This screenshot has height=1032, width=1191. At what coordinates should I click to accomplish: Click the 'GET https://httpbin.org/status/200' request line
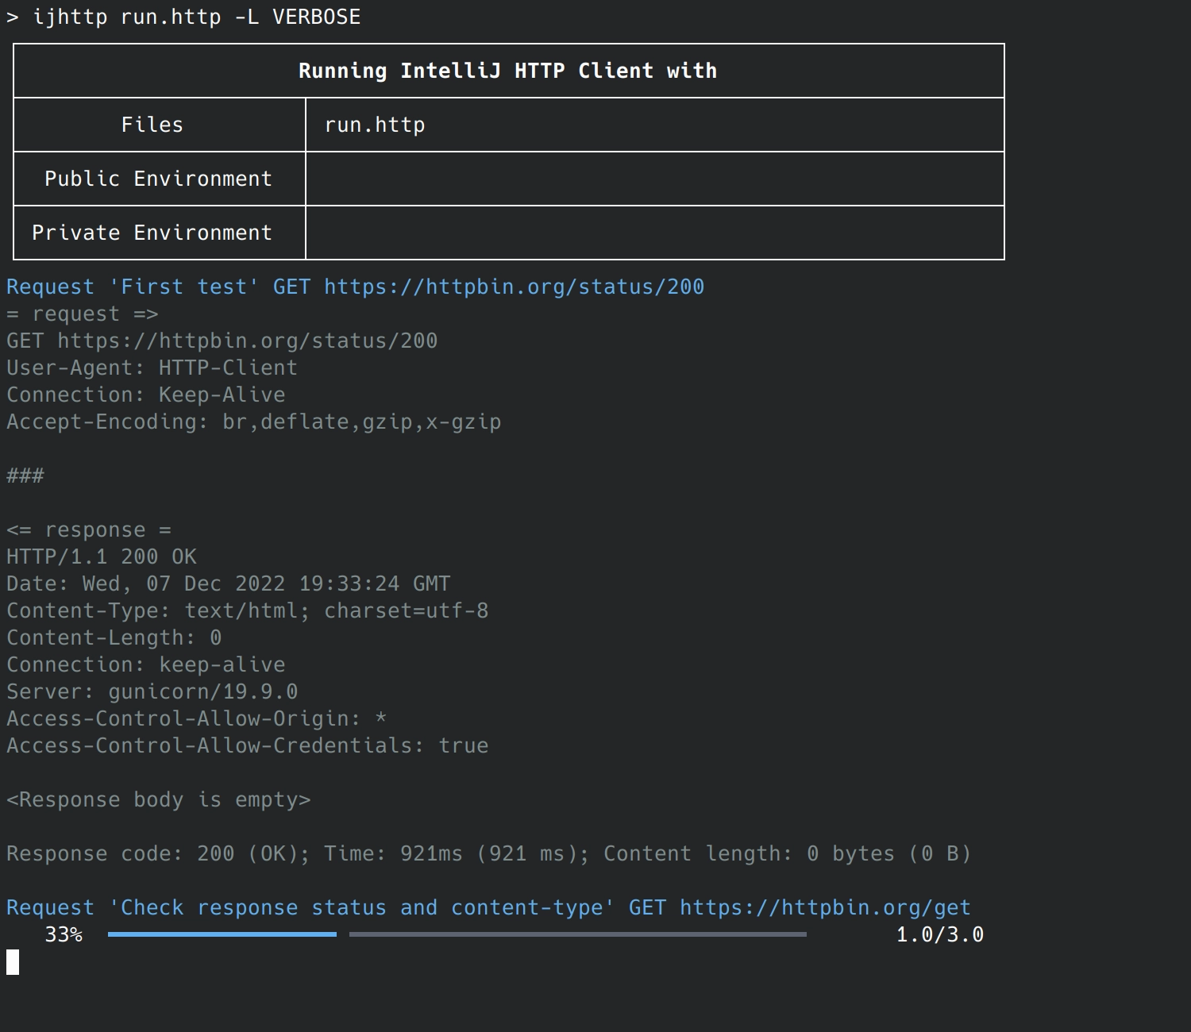pyautogui.click(x=222, y=341)
